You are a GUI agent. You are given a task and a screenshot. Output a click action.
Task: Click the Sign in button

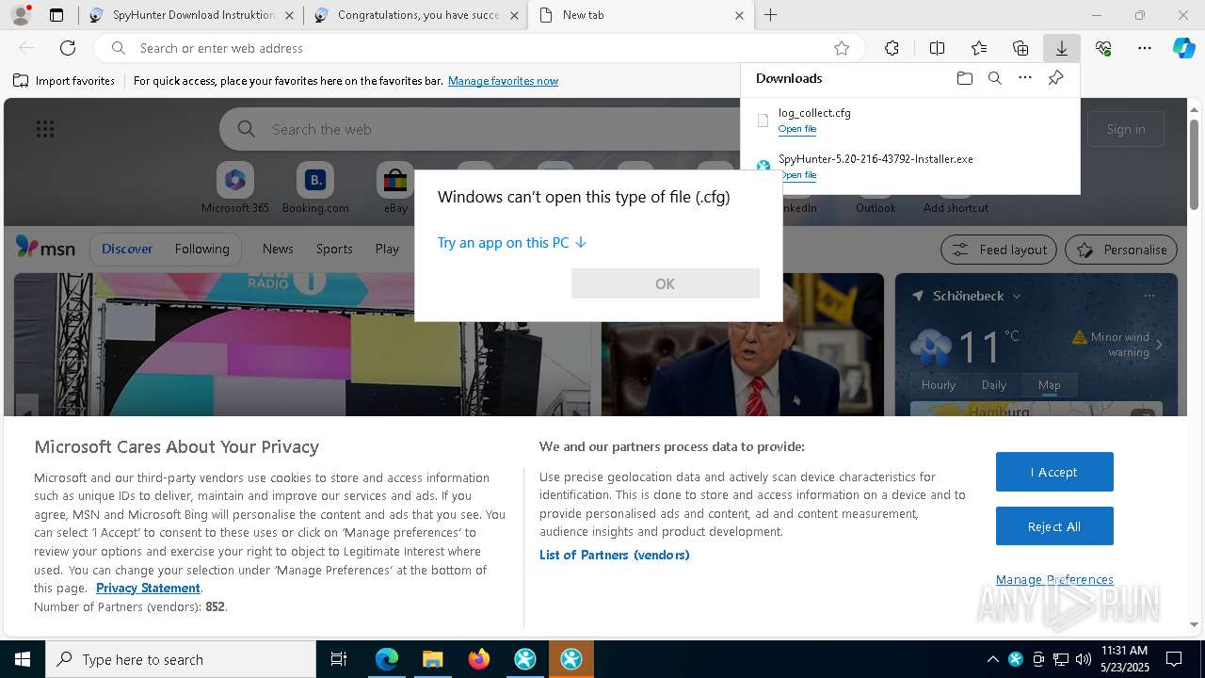click(x=1126, y=129)
